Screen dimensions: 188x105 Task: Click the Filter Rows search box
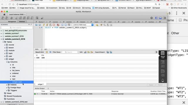click(70, 52)
